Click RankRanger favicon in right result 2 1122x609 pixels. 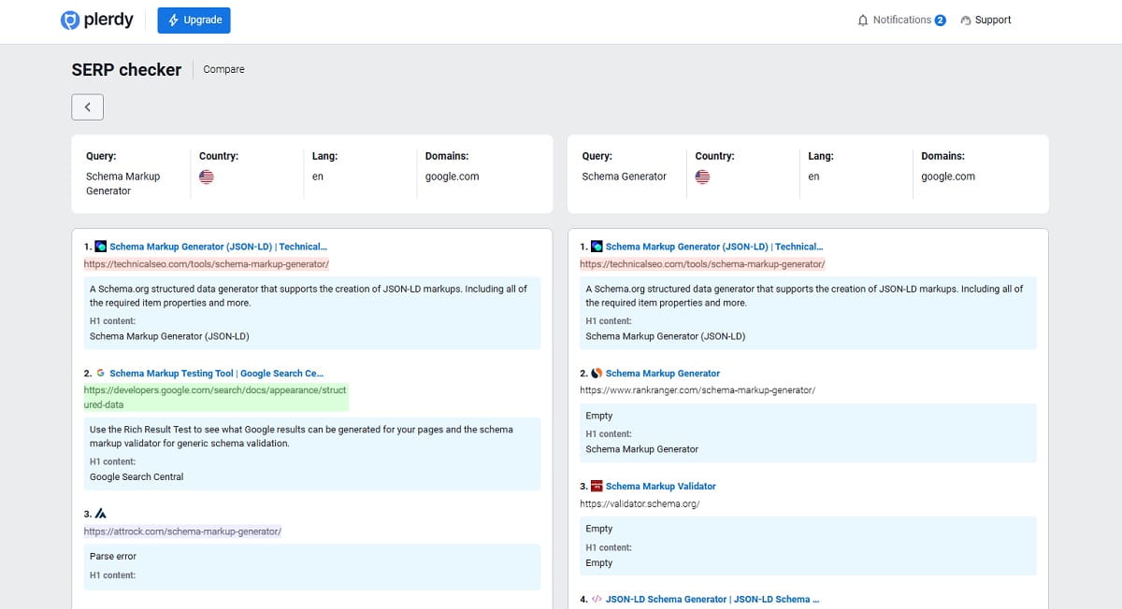pos(597,374)
